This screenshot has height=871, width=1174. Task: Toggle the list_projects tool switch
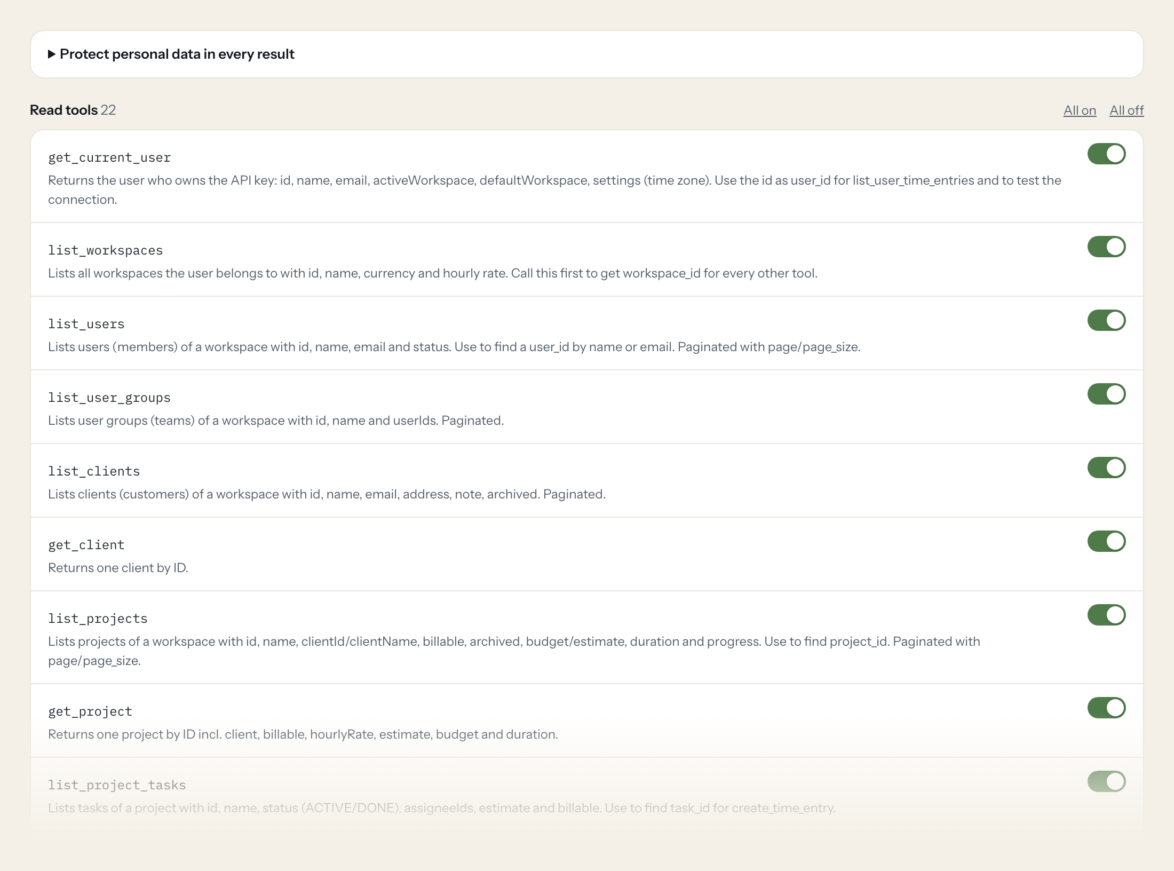1106,615
